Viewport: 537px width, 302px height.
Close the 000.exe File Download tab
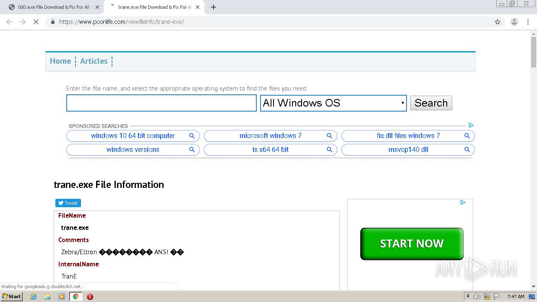pyautogui.click(x=97, y=7)
